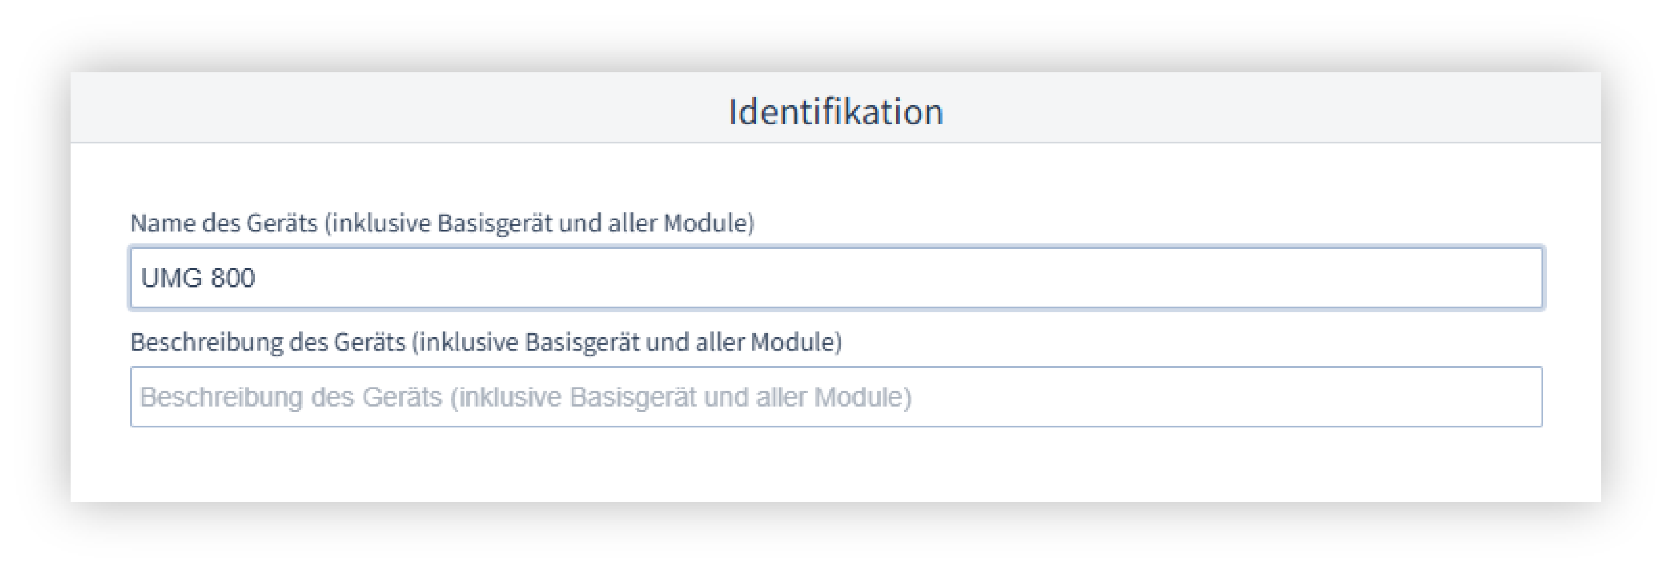Focus the device description input field
Image resolution: width=1672 pixels, height=572 pixels.
pyautogui.click(x=836, y=397)
